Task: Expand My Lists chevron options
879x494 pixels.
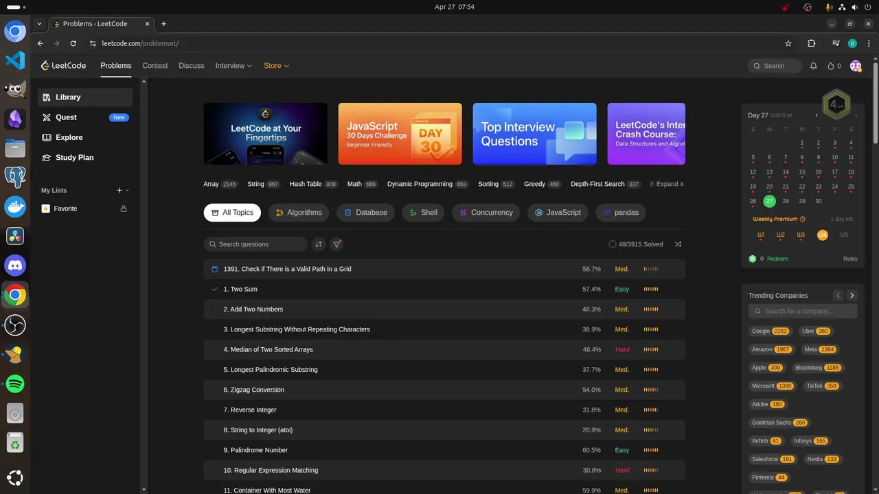Action: point(127,190)
